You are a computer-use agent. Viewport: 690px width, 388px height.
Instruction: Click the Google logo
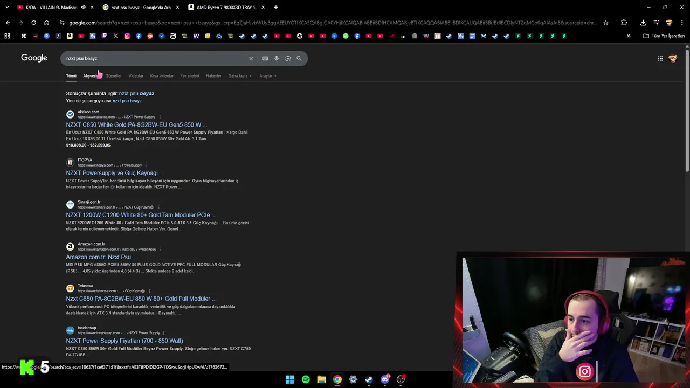point(34,58)
